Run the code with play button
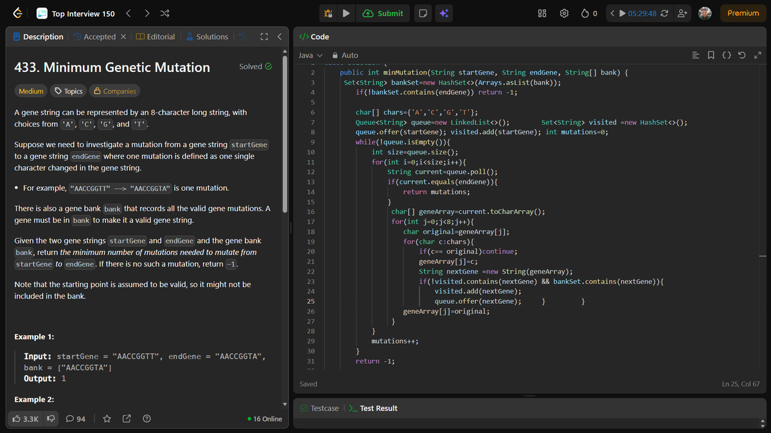This screenshot has height=433, width=771. click(346, 13)
